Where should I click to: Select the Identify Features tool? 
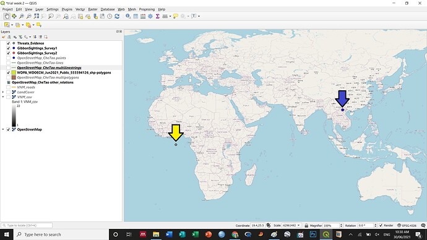(x=128, y=16)
